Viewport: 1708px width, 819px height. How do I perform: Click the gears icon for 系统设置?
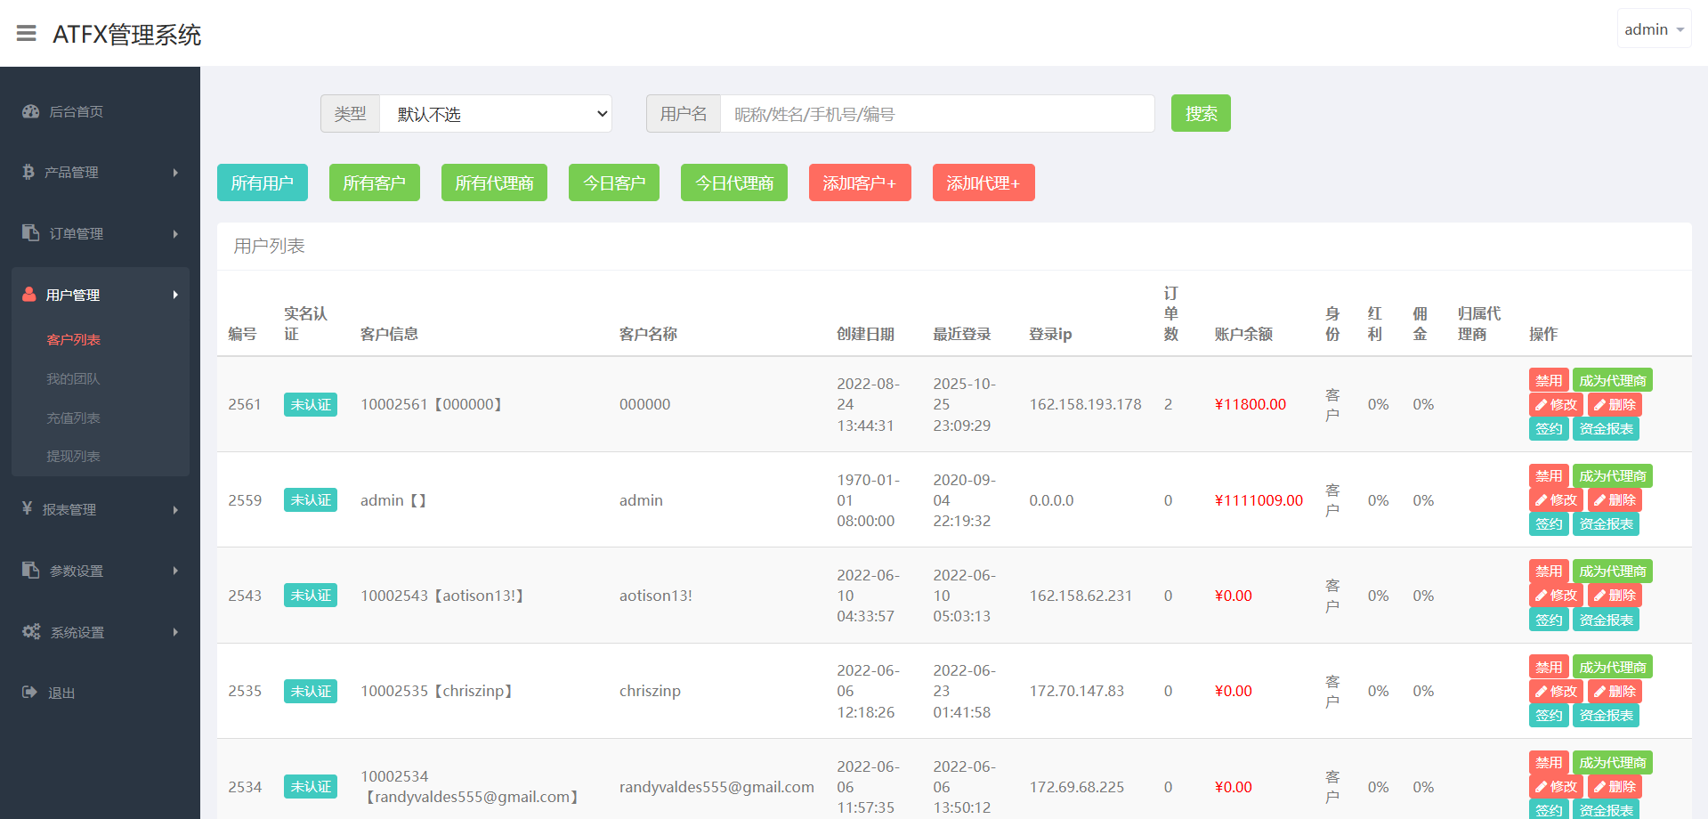31,631
